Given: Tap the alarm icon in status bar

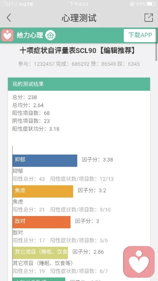Looking at the screenshot, I should [132, 4].
